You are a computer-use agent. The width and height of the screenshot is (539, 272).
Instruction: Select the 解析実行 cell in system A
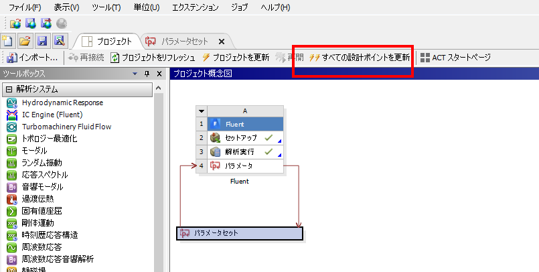click(246, 151)
